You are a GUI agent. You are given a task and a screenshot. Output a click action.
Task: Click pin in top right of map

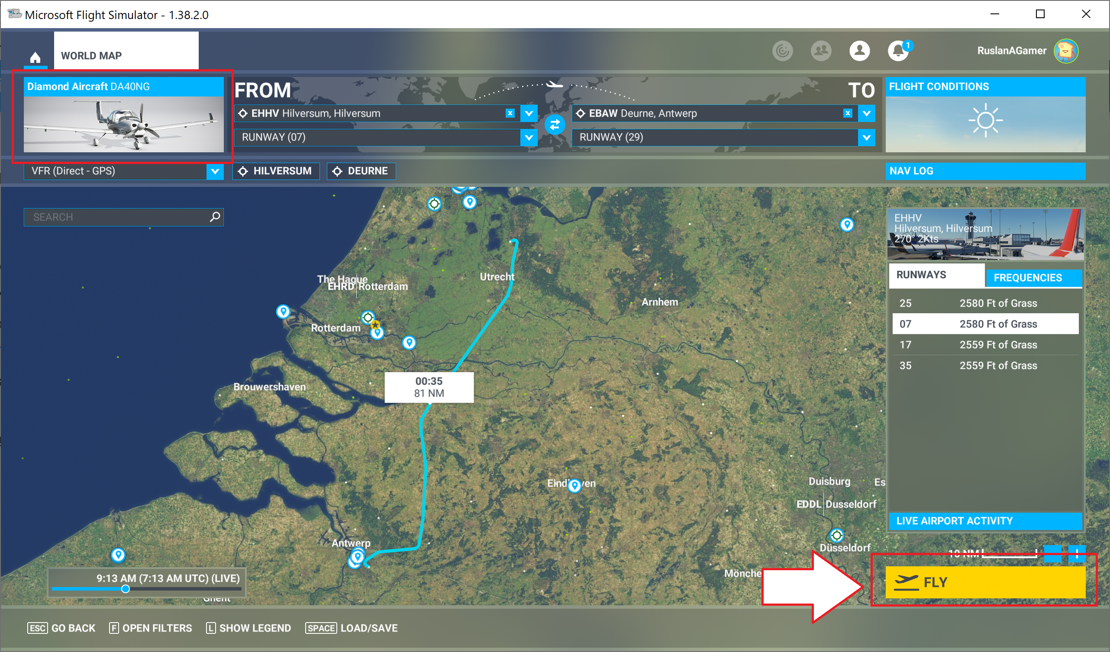pyautogui.click(x=847, y=225)
